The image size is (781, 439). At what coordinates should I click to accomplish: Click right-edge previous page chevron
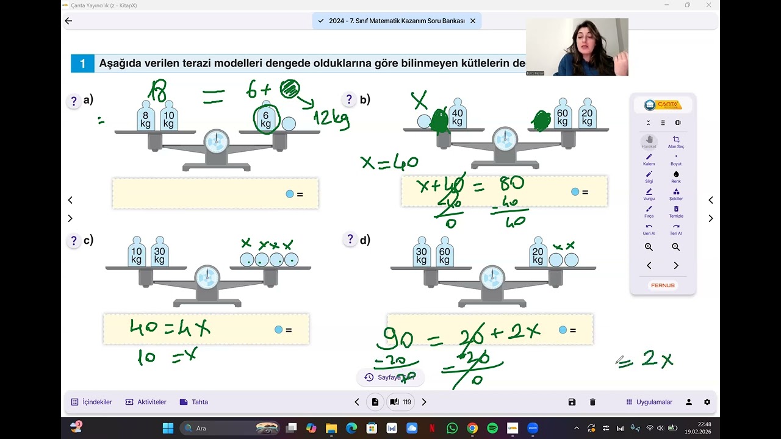click(711, 200)
